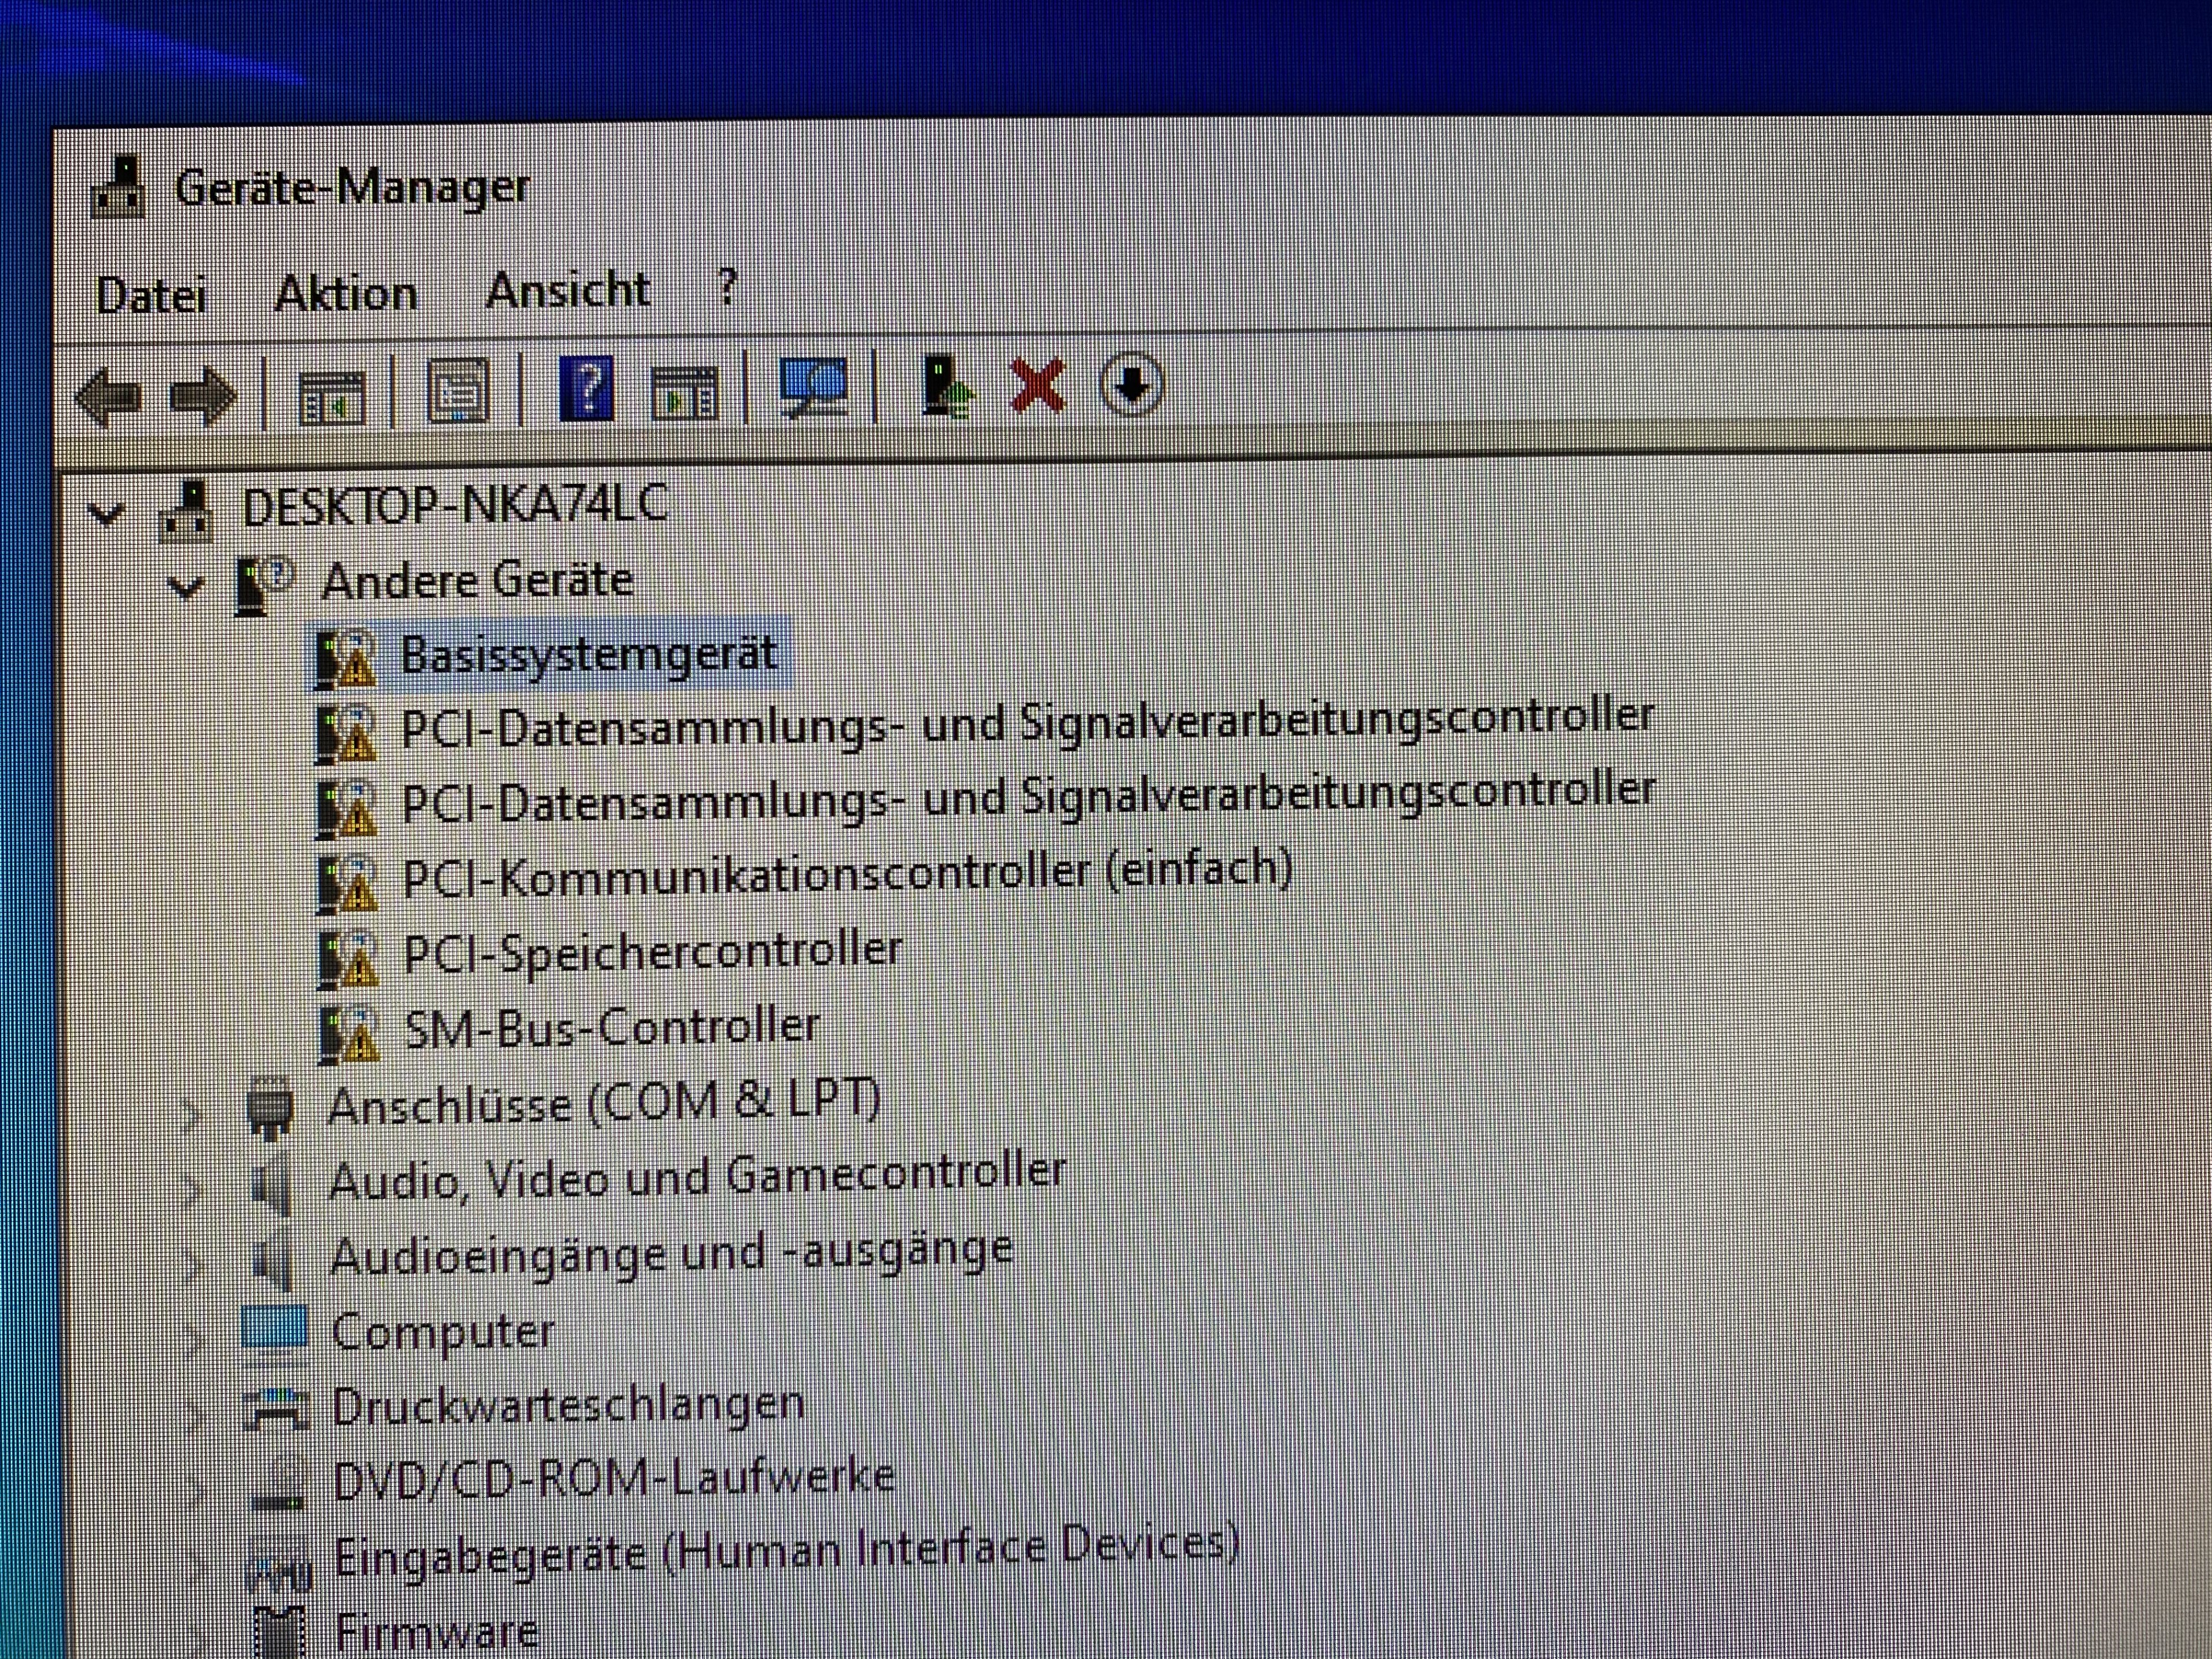
Task: Collapse the Andere Geräte category
Action: pyautogui.click(x=186, y=587)
